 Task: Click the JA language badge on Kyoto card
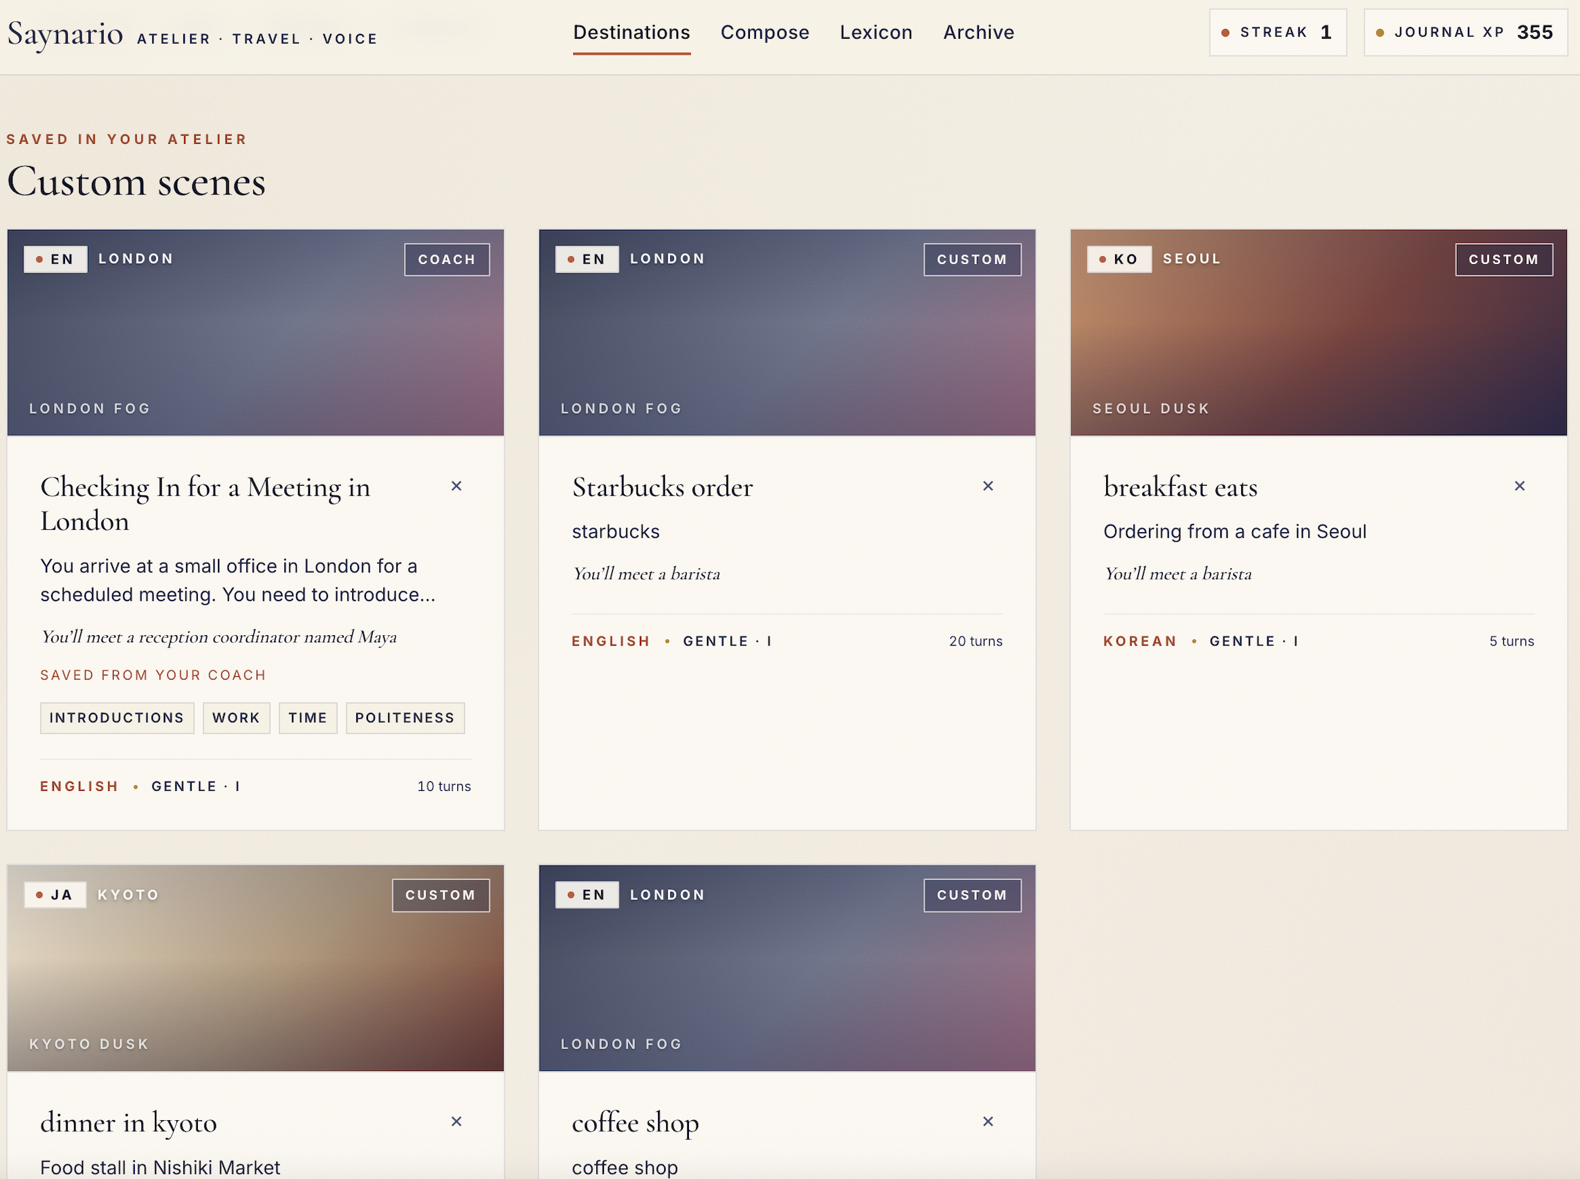pos(55,894)
